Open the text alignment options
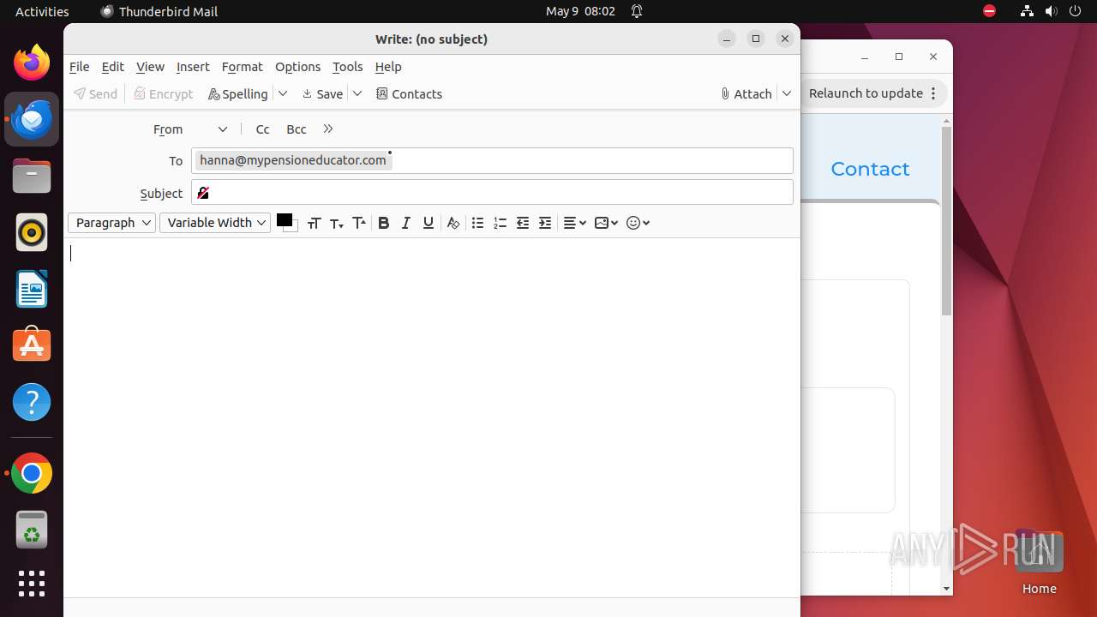The height and width of the screenshot is (617, 1097). [574, 223]
